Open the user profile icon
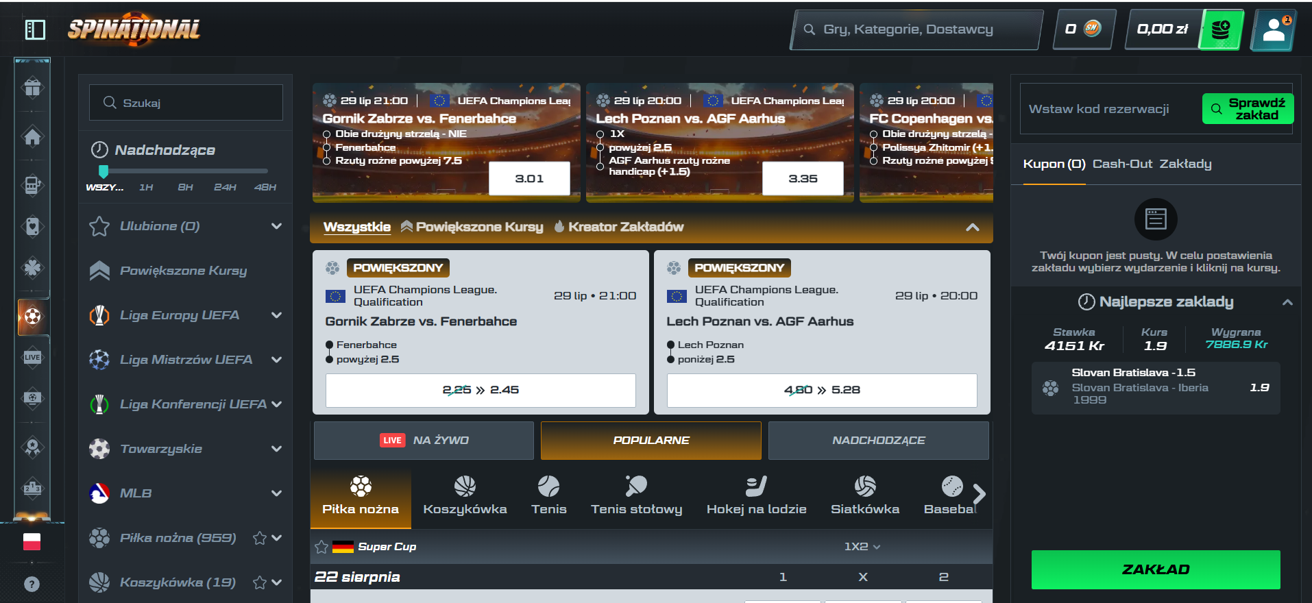The height and width of the screenshot is (603, 1312). click(1274, 29)
